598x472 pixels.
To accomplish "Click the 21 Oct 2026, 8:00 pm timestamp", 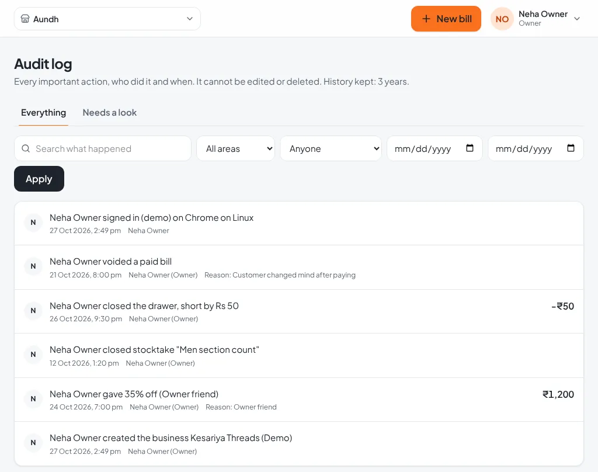I will (x=85, y=275).
